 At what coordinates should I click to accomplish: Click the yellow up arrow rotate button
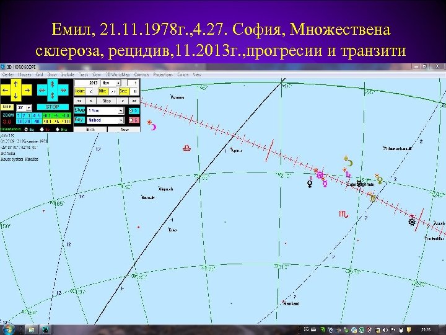point(16,84)
